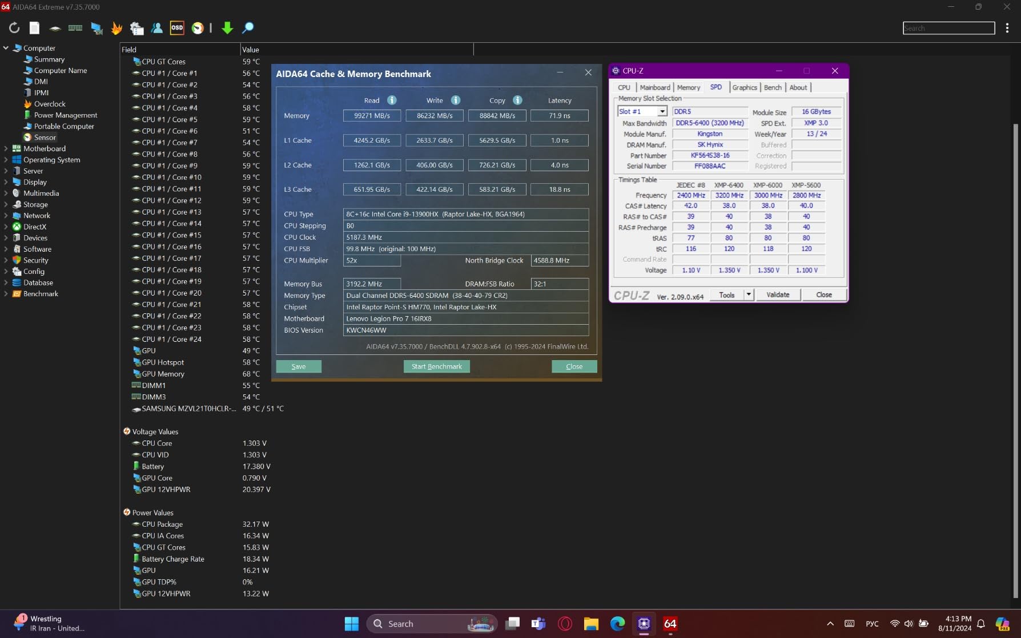Click the memory module toolbar icon
1021x638 pixels.
click(x=75, y=28)
